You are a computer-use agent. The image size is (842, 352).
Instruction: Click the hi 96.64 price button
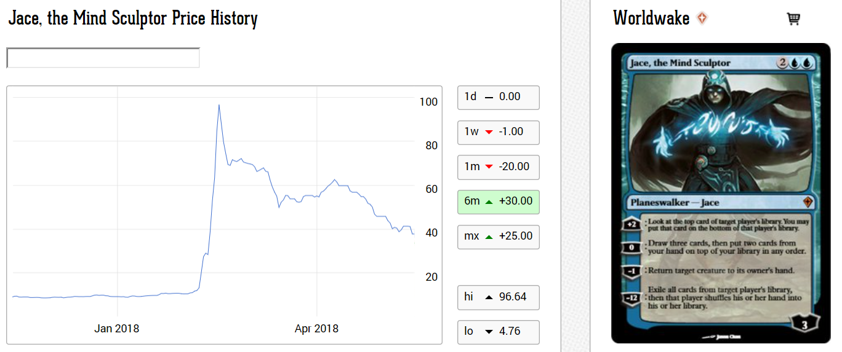(x=498, y=297)
